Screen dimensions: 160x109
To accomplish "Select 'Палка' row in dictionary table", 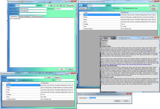I will [118, 17].
